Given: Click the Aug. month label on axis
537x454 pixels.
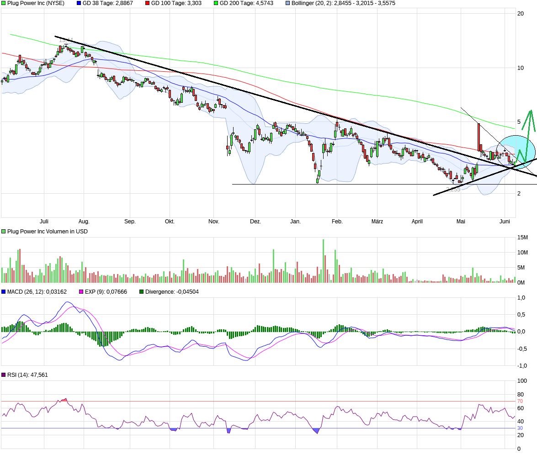Looking at the screenshot, I should click(x=84, y=222).
